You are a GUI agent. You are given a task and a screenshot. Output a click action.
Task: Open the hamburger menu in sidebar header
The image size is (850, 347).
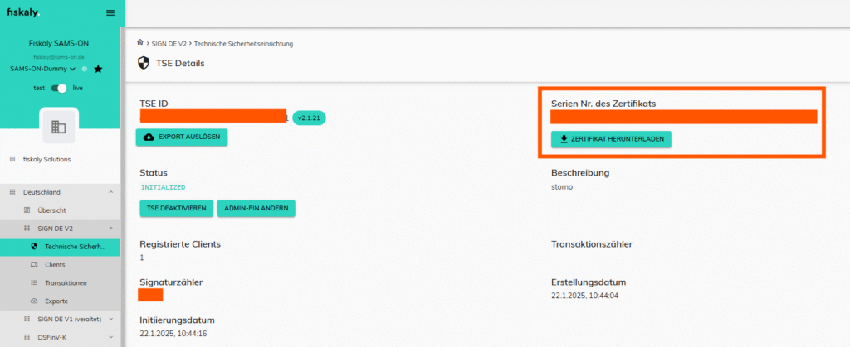point(110,12)
